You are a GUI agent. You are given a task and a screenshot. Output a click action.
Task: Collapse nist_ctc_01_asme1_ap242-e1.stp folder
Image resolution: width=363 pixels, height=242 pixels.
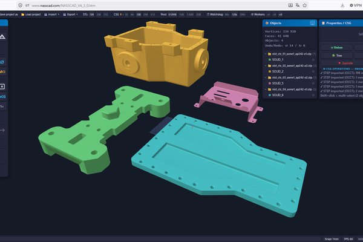(x=266, y=54)
